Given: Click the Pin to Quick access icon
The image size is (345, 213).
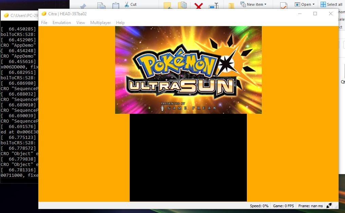Looking at the screenshot, I should 83,6.
